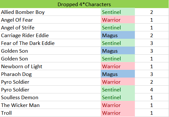The width and height of the screenshot is (169, 117).
Task: Select the Sentinel cell beside Soulless Demon
Action: coord(118,97)
